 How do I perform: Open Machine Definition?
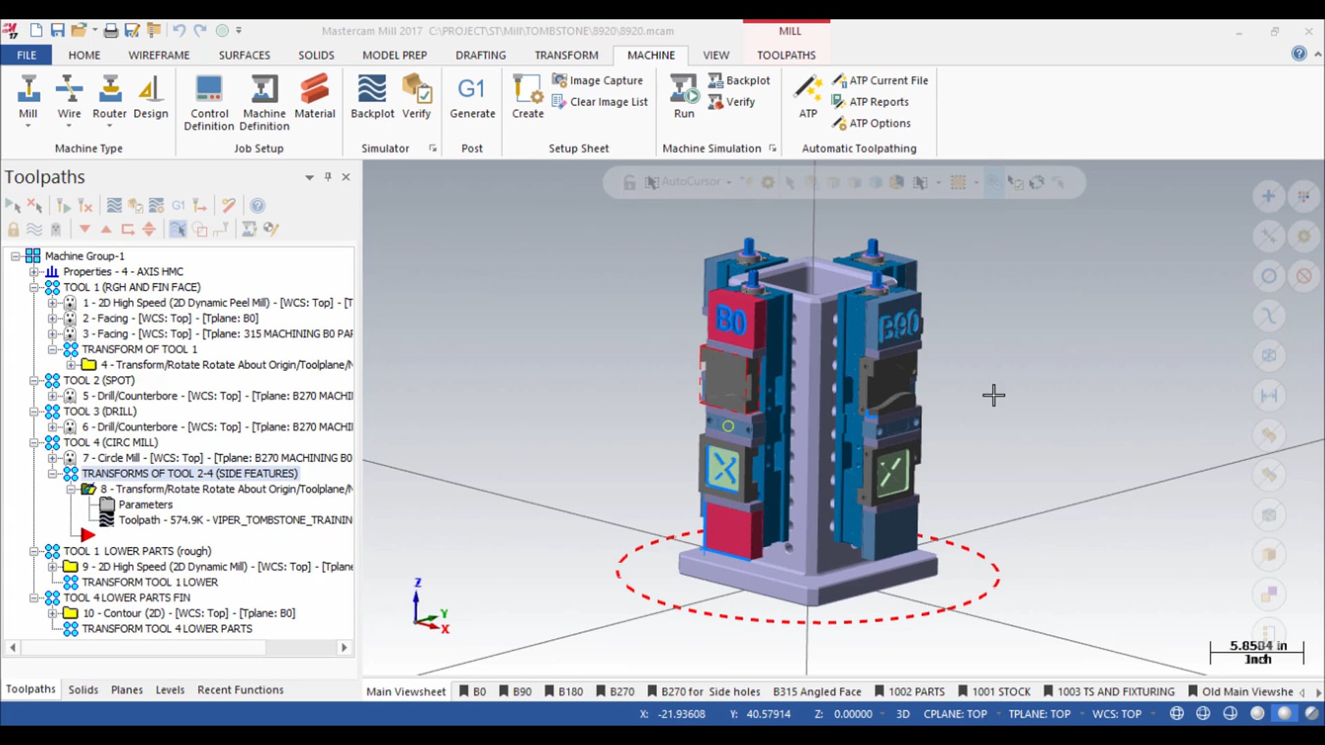coord(264,102)
